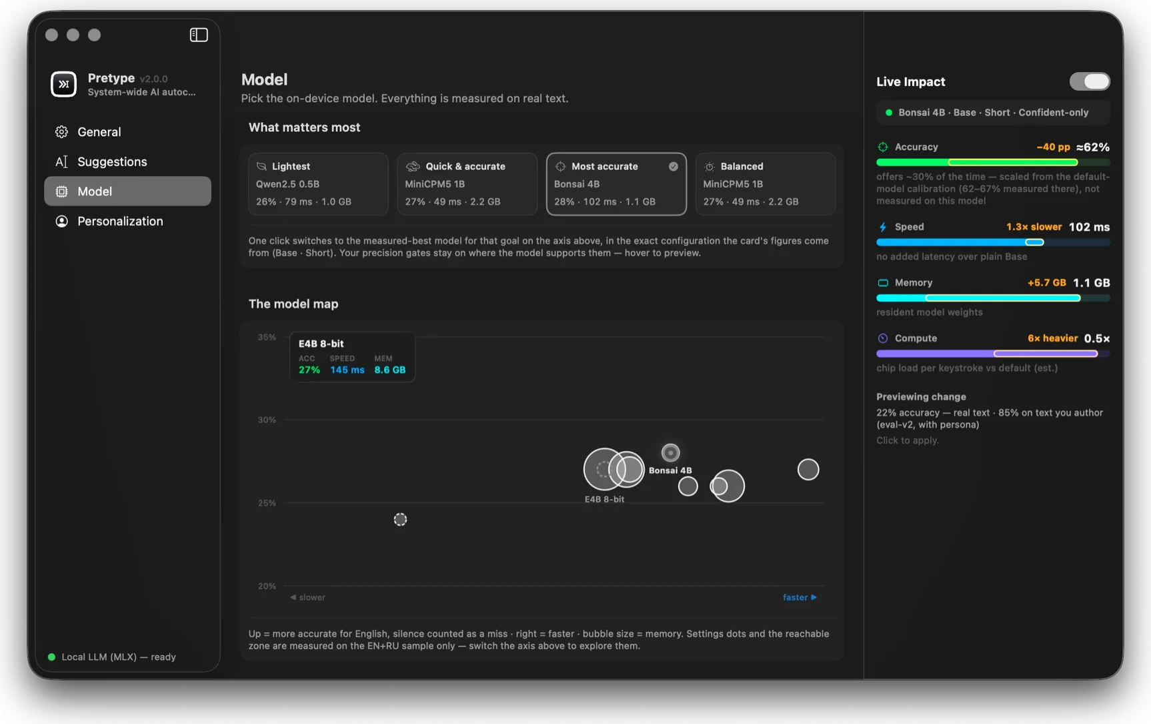This screenshot has width=1151, height=724.
Task: Click the 'faster' axis label
Action: (x=800, y=597)
